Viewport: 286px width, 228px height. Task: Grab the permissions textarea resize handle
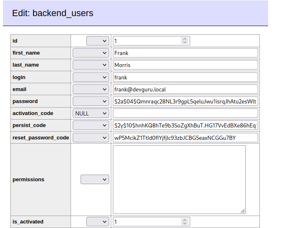(x=242, y=211)
